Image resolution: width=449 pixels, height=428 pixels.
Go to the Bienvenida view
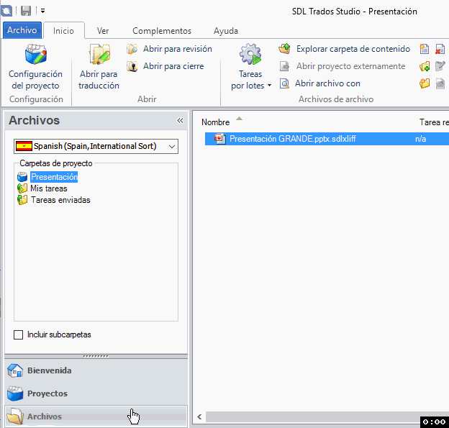[96, 370]
